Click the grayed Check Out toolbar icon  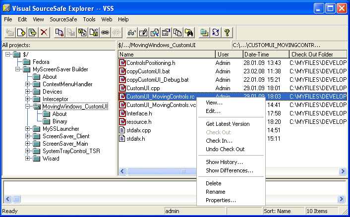tap(71, 33)
